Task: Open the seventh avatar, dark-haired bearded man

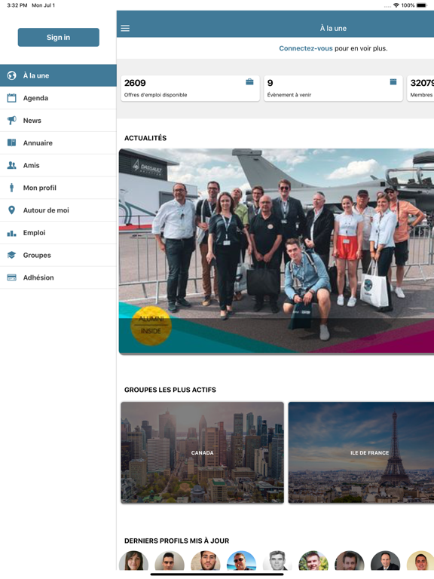Action: click(x=350, y=561)
